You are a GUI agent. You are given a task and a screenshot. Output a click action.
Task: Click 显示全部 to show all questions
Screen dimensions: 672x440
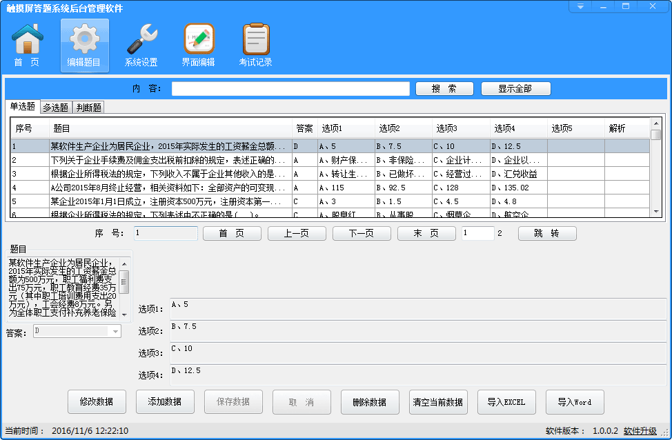point(515,88)
